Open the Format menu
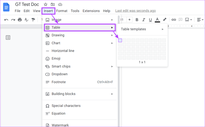The height and width of the screenshot is (127, 205). tap(62, 11)
